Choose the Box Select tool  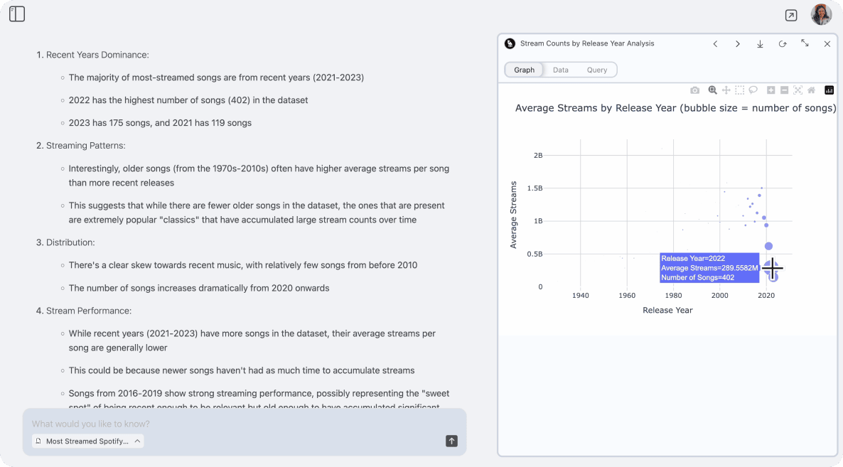[740, 90]
